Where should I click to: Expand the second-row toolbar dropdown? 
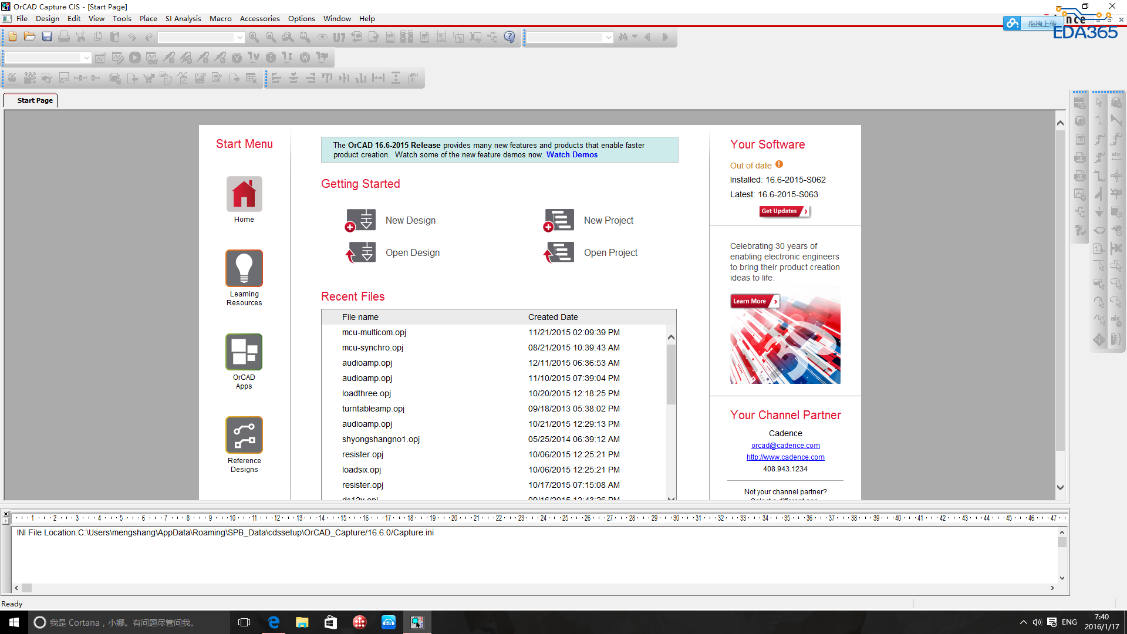(86, 58)
